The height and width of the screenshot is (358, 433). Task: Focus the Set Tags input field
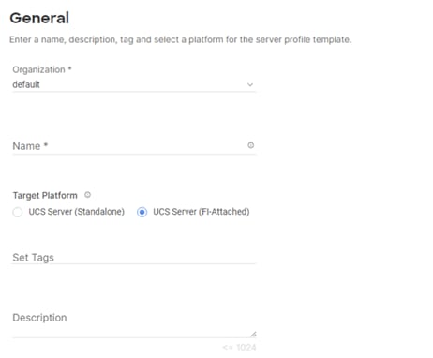tap(134, 258)
